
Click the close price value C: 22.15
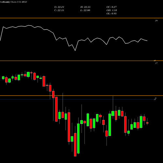pos(59,10)
